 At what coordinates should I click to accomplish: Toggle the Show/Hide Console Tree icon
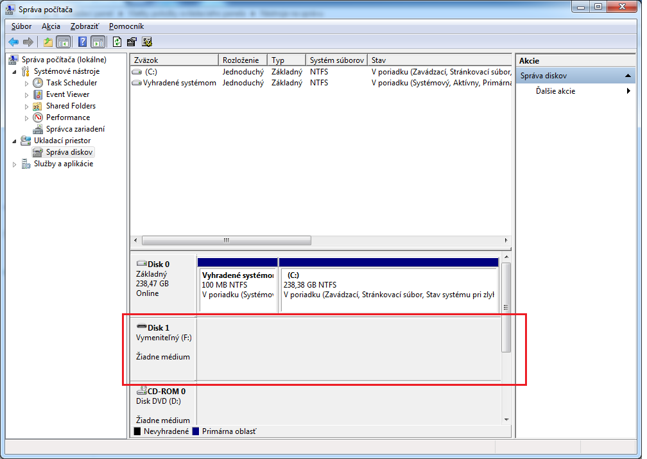[63, 42]
